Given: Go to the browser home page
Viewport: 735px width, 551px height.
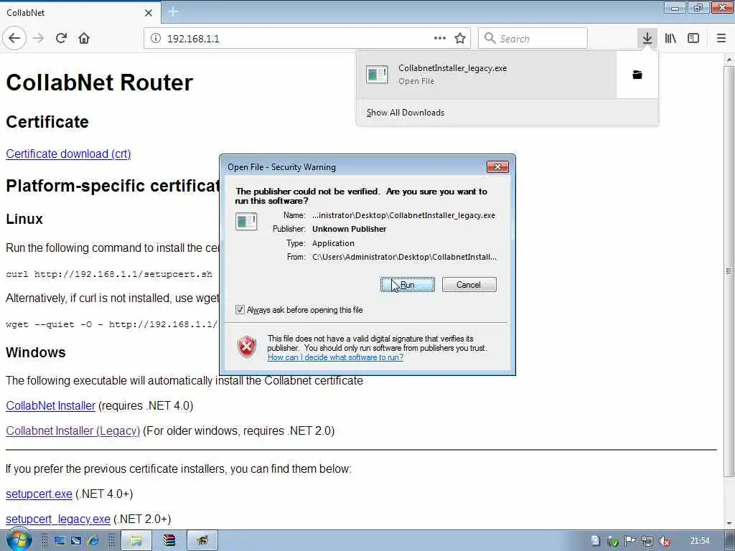Looking at the screenshot, I should click(x=84, y=39).
